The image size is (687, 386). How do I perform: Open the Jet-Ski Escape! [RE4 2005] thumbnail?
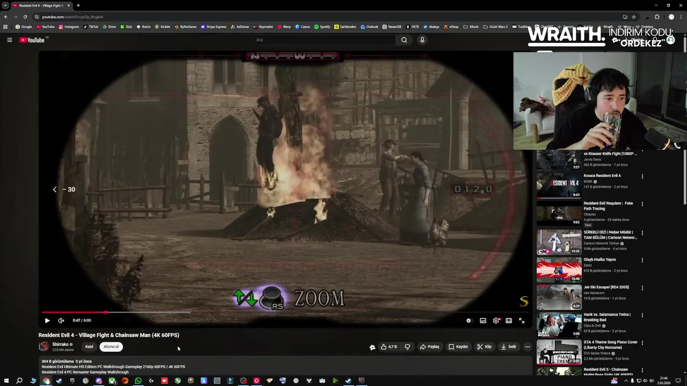[x=559, y=297]
